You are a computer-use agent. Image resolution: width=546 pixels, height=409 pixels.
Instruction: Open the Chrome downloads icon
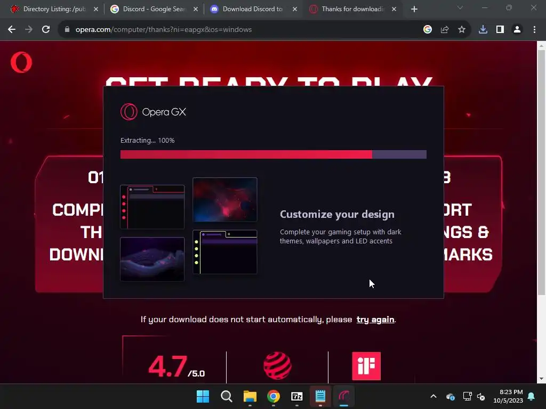pyautogui.click(x=483, y=30)
